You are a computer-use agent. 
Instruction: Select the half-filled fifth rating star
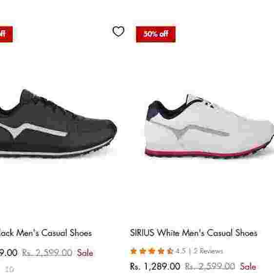tap(170, 251)
